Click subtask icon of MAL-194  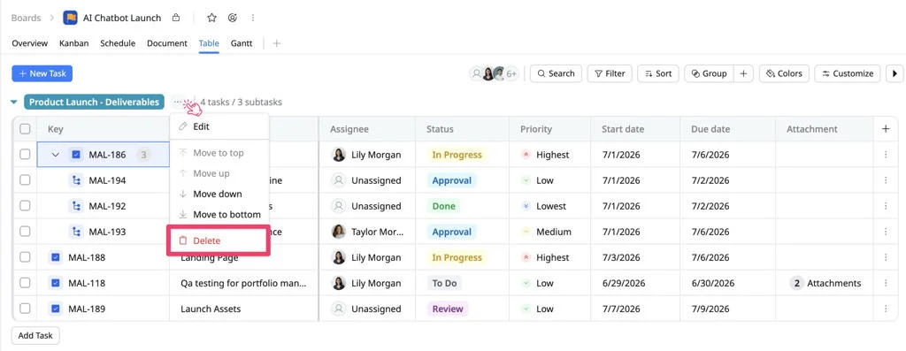click(76, 180)
